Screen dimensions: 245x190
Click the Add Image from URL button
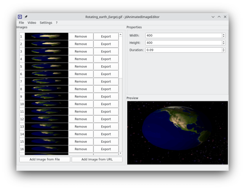(x=97, y=160)
